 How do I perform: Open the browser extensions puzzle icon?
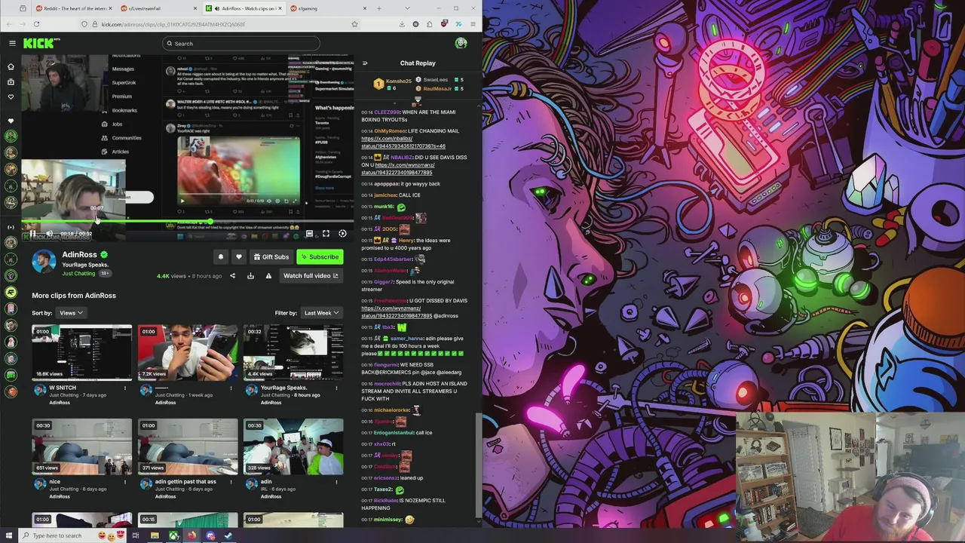click(430, 24)
